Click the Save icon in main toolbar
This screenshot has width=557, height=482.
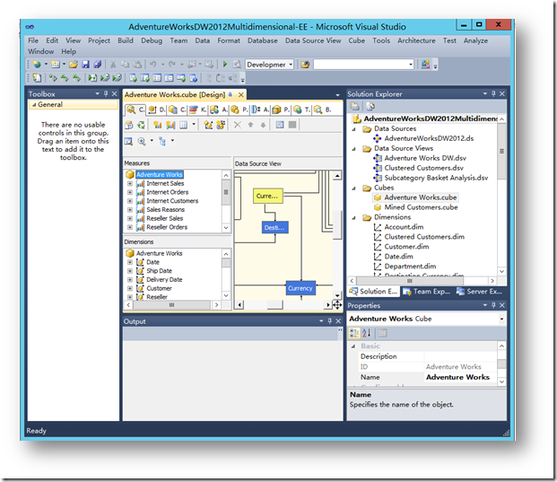tap(85, 65)
